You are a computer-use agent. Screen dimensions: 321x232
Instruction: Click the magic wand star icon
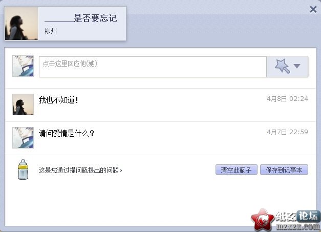coord(282,66)
